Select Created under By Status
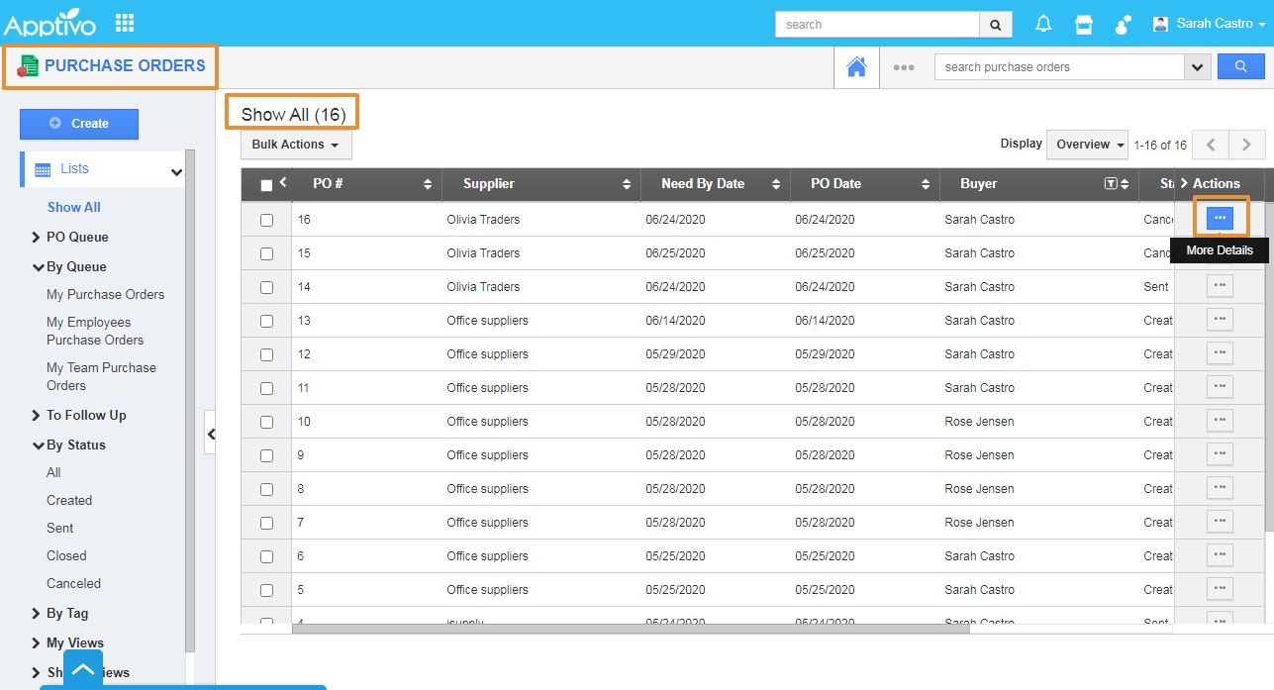 [69, 500]
